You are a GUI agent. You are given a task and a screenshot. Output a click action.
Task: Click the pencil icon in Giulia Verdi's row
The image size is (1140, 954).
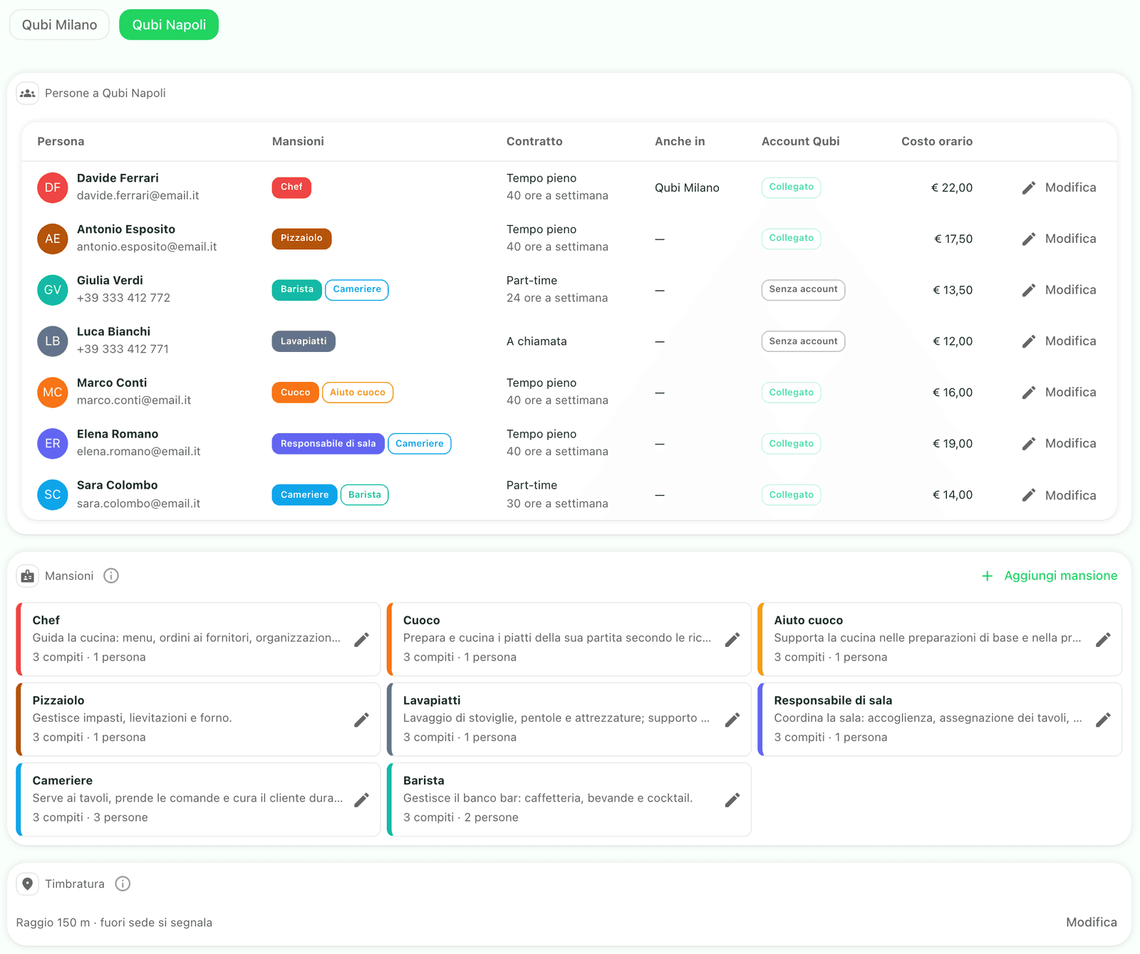1028,290
